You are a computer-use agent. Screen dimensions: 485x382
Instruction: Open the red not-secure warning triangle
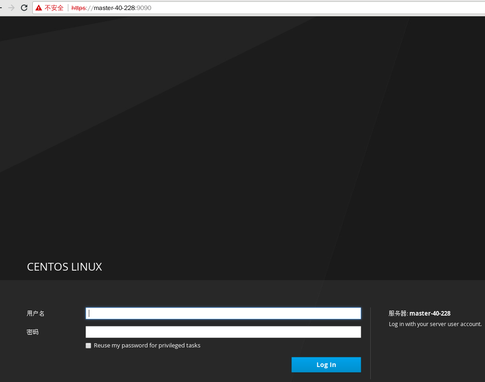pos(39,8)
